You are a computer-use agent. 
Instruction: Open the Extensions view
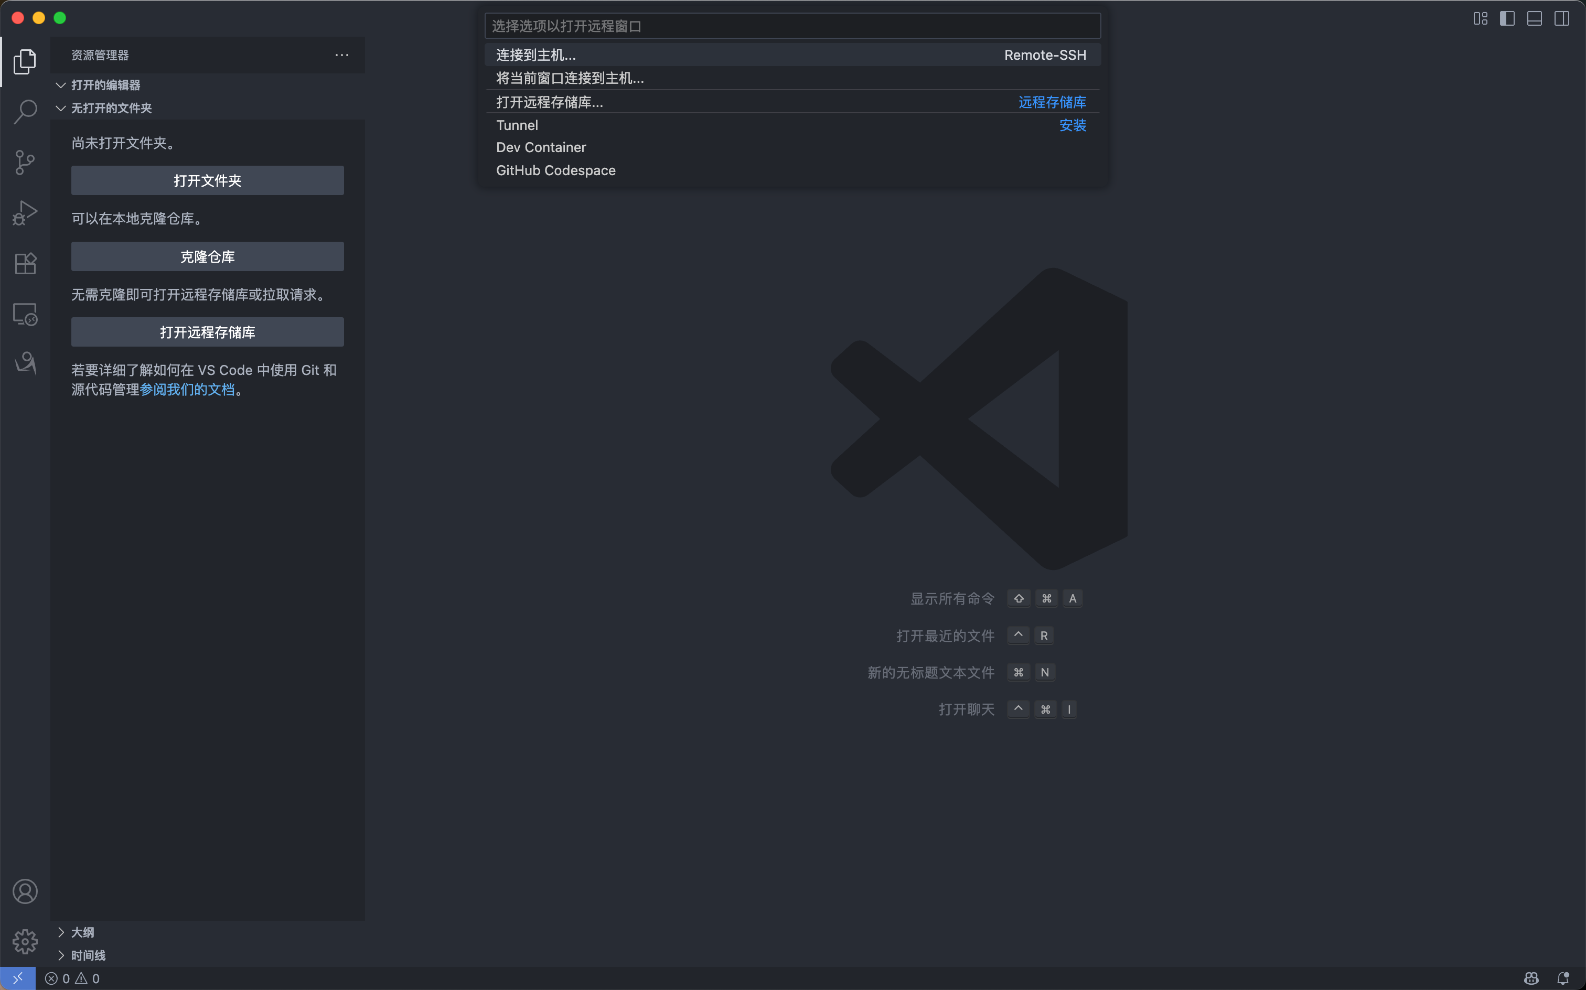pos(25,263)
